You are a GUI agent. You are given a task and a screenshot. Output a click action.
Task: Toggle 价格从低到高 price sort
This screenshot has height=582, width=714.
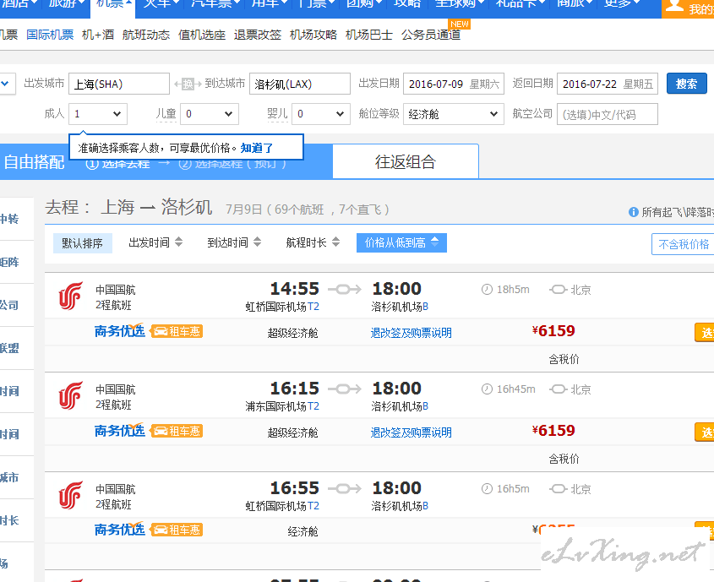click(x=401, y=242)
